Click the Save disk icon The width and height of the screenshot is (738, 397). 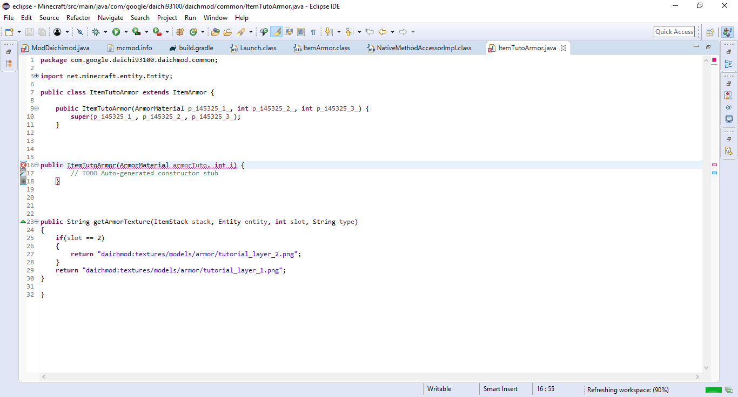pyautogui.click(x=29, y=32)
